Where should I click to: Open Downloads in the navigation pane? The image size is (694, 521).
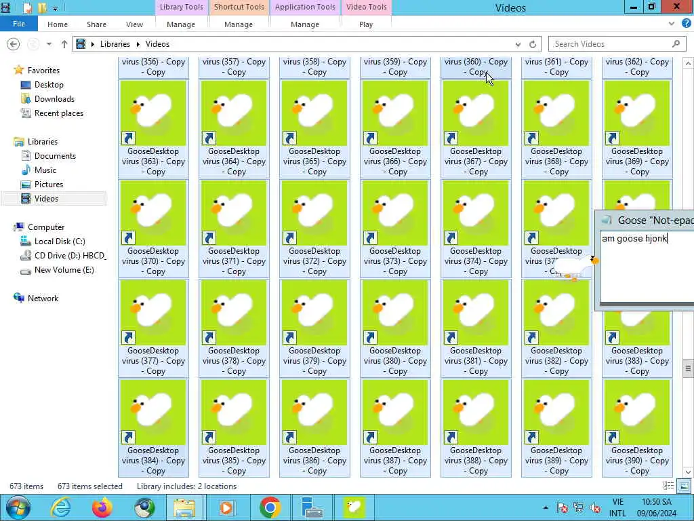pyautogui.click(x=54, y=99)
